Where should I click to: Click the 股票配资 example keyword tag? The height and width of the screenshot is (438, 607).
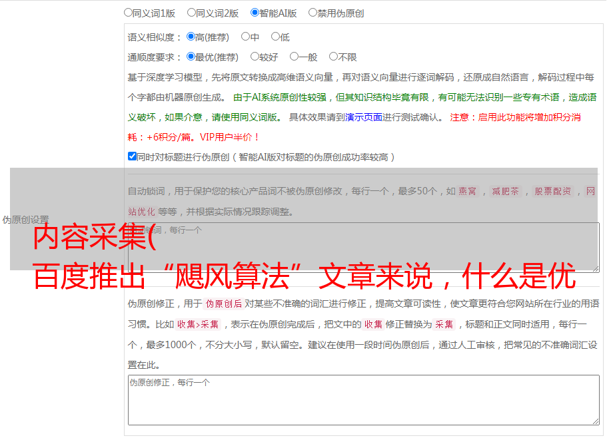tap(552, 192)
